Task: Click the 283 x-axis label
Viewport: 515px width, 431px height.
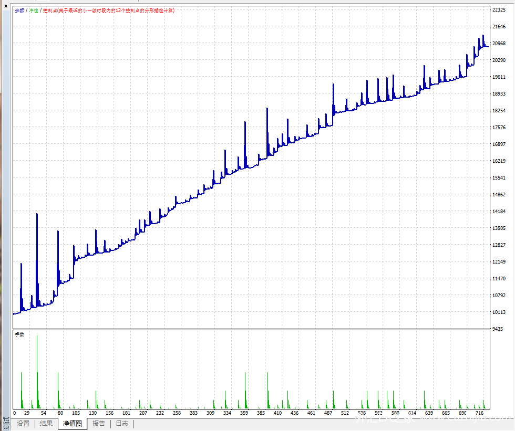Action: click(x=194, y=413)
